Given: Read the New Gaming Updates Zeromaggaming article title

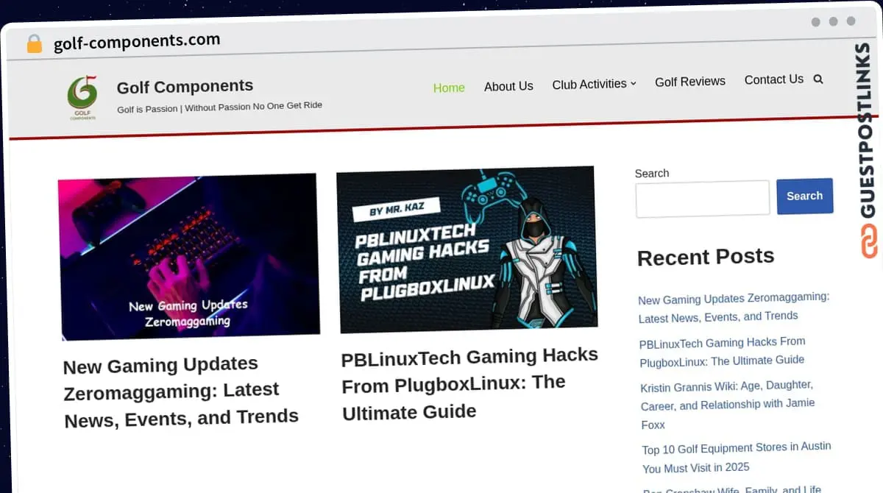Looking at the screenshot, I should [180, 391].
